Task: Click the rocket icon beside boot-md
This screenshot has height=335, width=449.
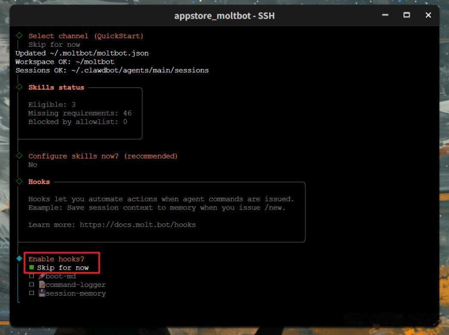Action: coord(41,276)
